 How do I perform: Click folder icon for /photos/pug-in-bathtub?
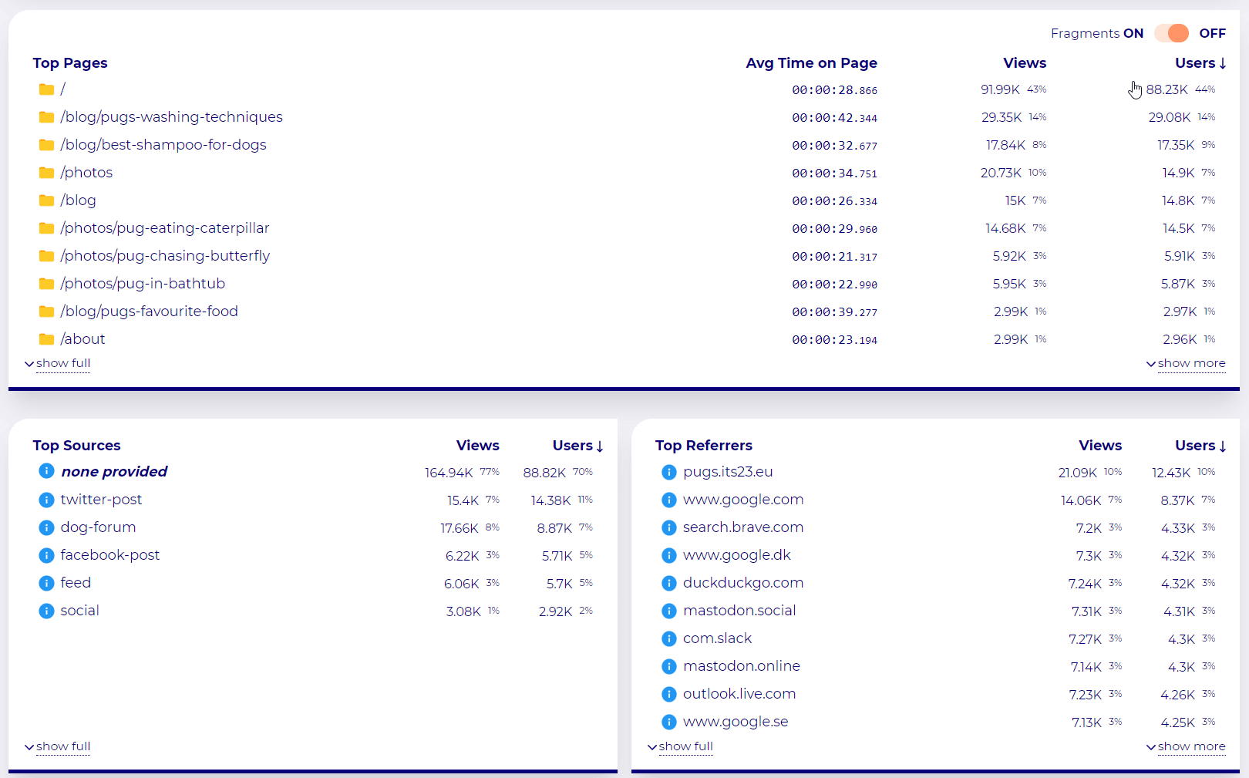(x=46, y=284)
